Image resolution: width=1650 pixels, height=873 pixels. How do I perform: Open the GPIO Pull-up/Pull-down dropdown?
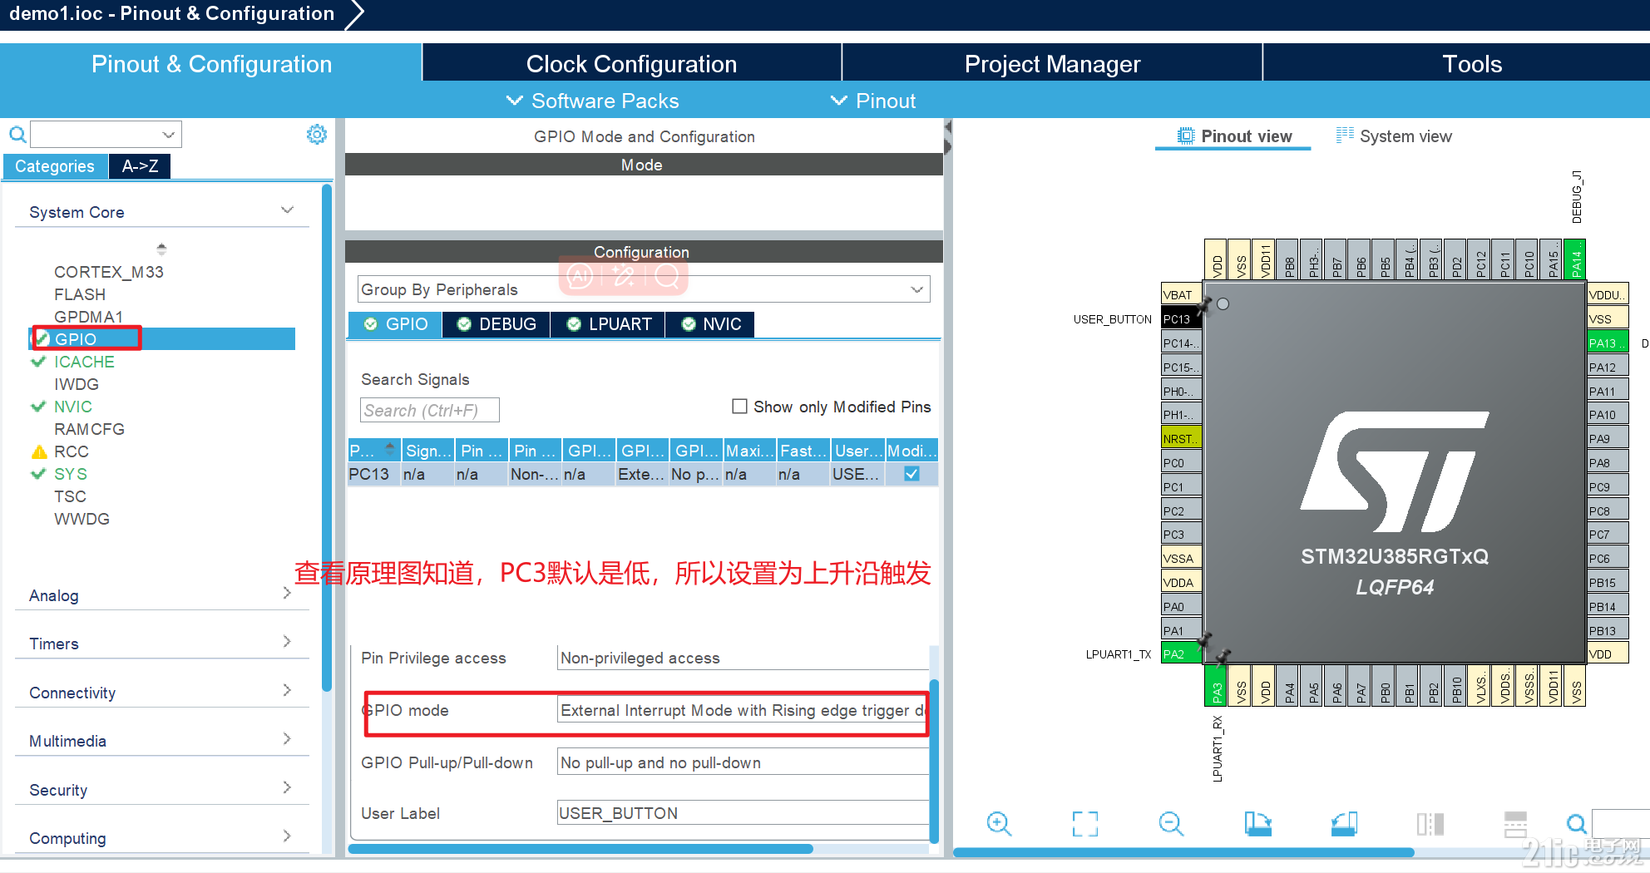click(x=743, y=762)
